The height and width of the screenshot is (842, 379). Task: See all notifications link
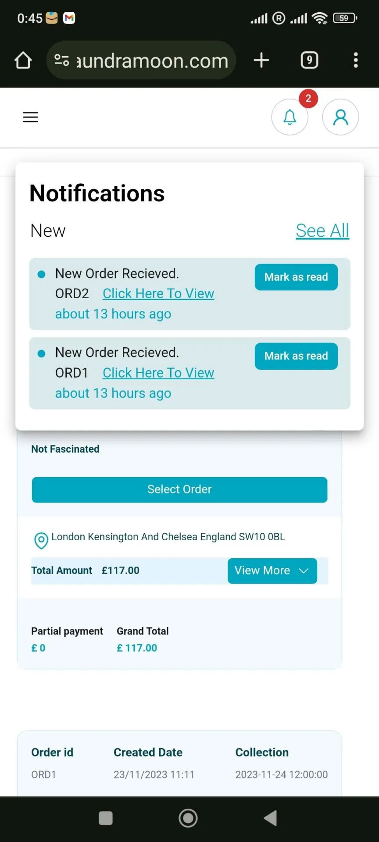coord(322,231)
